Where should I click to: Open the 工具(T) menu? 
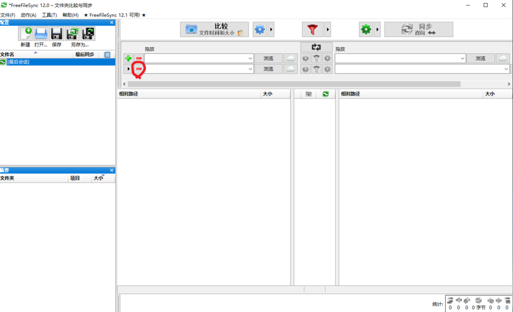(50, 15)
